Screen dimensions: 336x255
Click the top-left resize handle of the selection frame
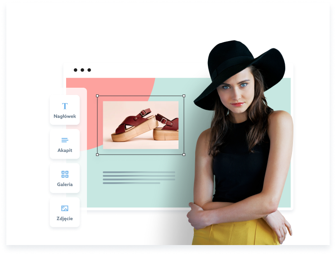point(97,96)
